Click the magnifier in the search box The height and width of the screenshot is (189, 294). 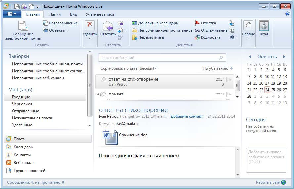tap(221, 58)
